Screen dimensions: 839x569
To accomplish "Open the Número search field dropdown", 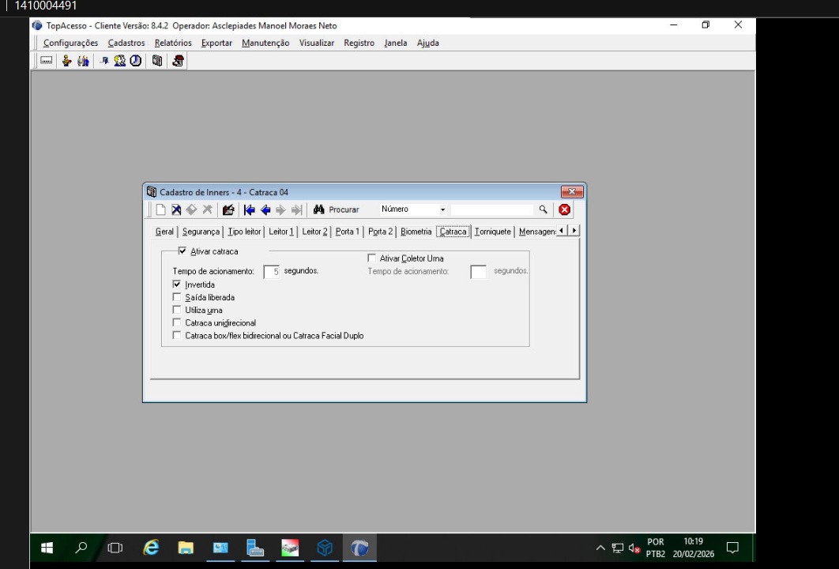I will [x=442, y=209].
